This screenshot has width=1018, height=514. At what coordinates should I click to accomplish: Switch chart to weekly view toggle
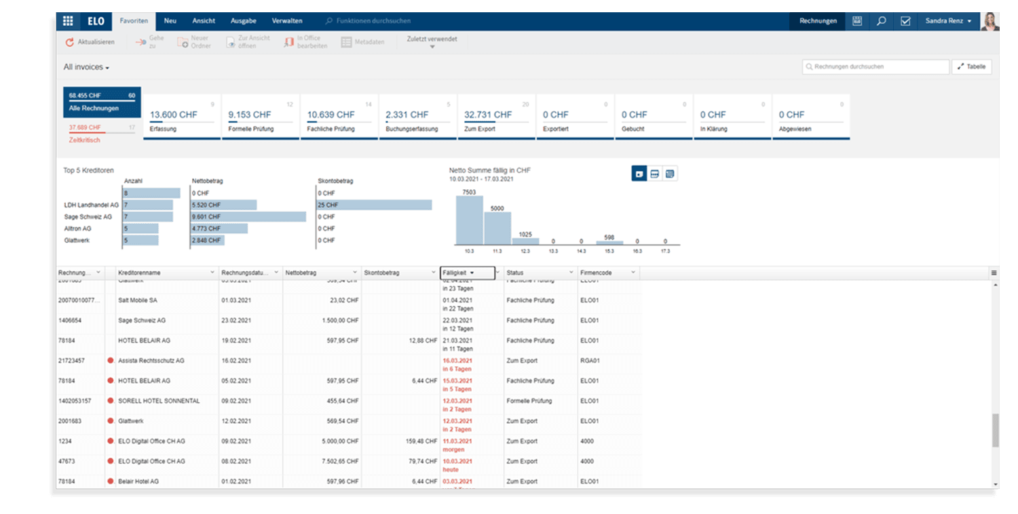[x=654, y=174]
